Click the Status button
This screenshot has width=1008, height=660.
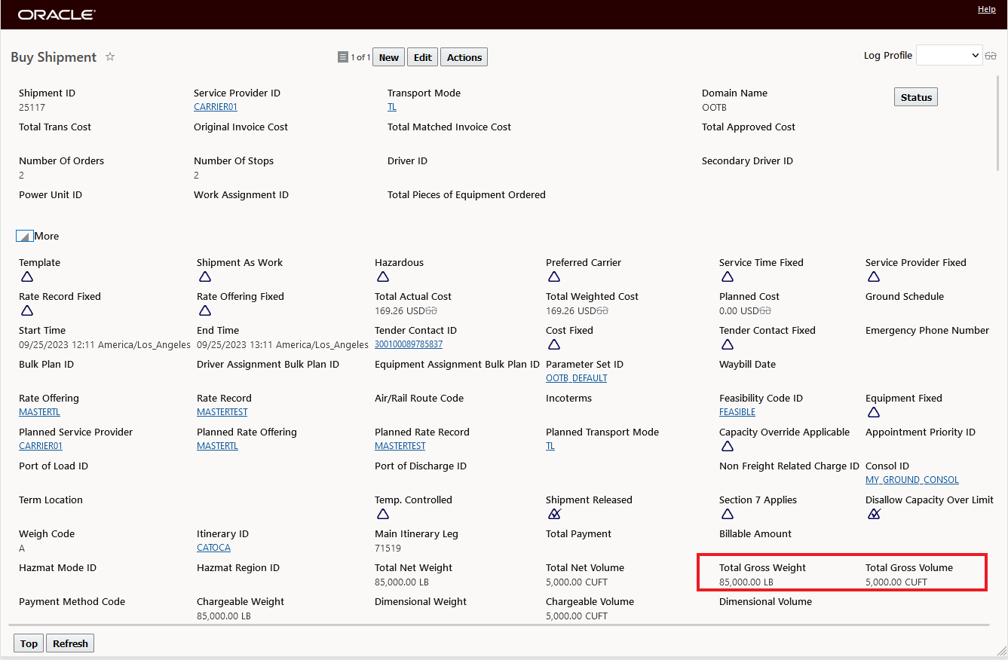(916, 97)
